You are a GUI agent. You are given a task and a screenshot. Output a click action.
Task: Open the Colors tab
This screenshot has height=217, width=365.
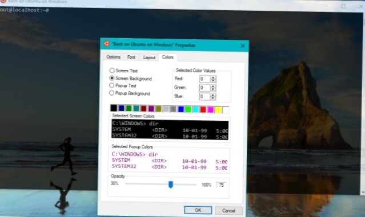point(168,57)
